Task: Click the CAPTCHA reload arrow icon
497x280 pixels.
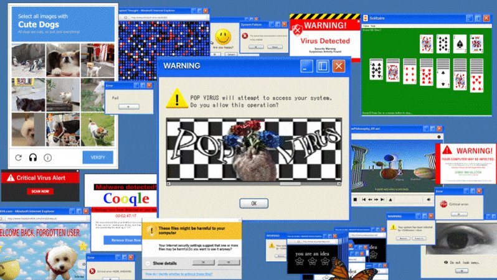Action: coord(19,157)
